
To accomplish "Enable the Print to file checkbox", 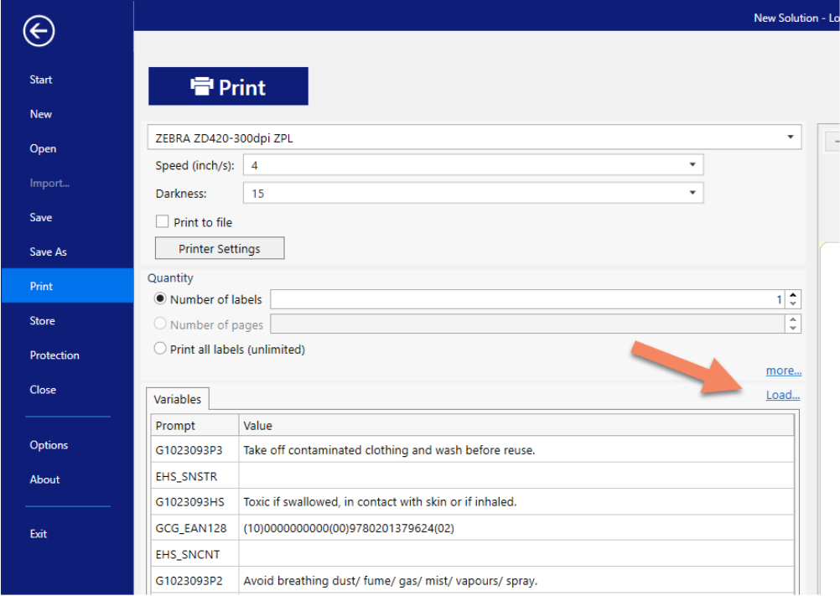I will pos(163,221).
